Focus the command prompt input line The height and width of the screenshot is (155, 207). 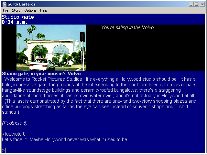pyautogui.click(x=97, y=150)
